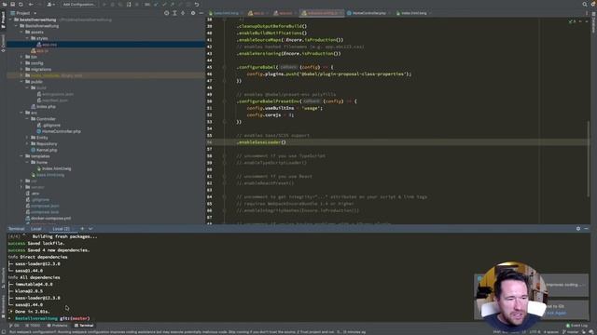Open Project panel gear options
This screenshot has height=335, width=597.
pyautogui.click(x=193, y=13)
